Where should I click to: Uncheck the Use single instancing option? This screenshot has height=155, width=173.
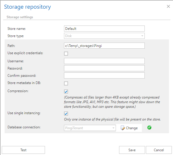66,114
